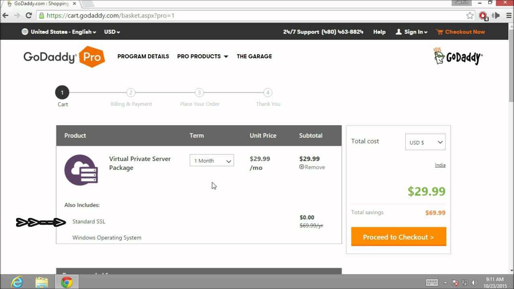
Task: Click the volume speaker tray icon
Action: [x=475, y=282]
